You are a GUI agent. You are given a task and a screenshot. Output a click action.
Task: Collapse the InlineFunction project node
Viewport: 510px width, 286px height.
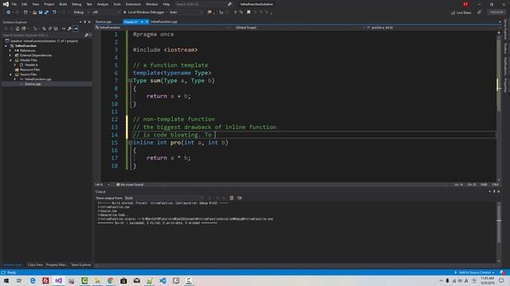(x=6, y=46)
